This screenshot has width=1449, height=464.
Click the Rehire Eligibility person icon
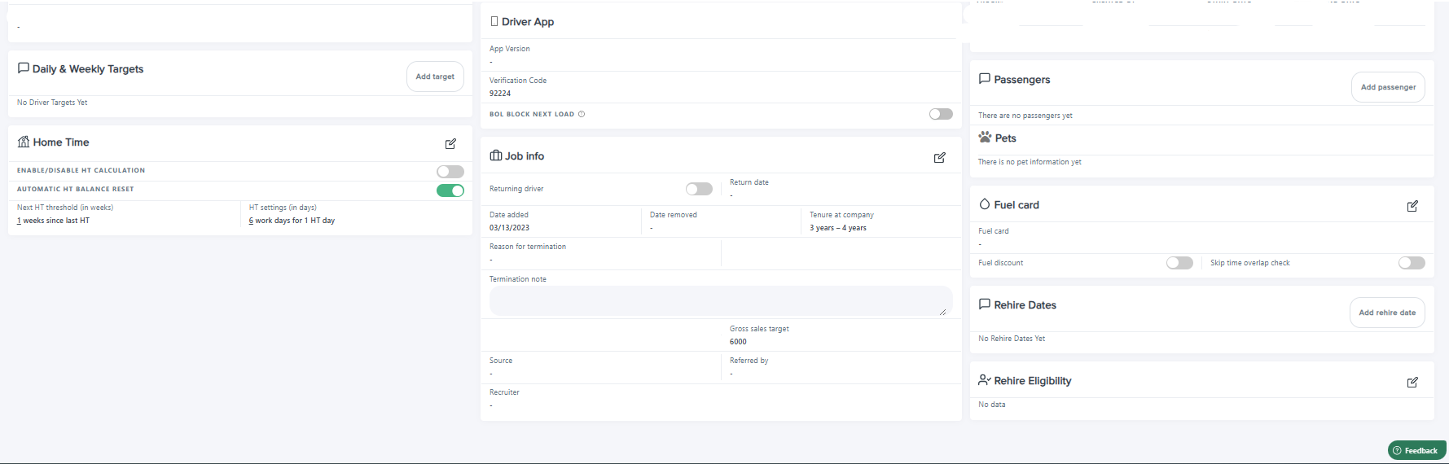coord(985,380)
